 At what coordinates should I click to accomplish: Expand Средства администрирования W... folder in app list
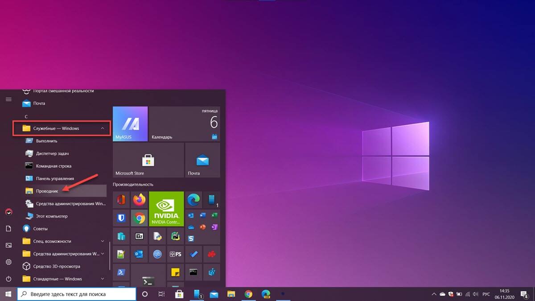(x=63, y=254)
